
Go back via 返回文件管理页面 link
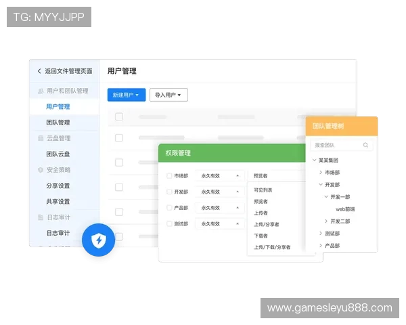[x=68, y=71]
